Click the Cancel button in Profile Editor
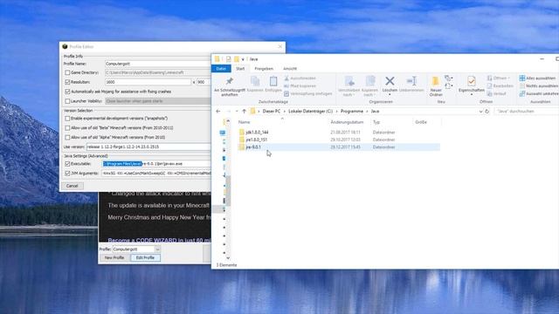559x314 pixels. pos(72,186)
